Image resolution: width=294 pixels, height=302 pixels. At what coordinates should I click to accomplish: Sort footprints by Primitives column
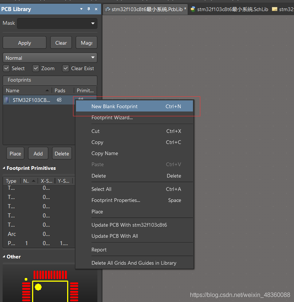click(x=85, y=90)
